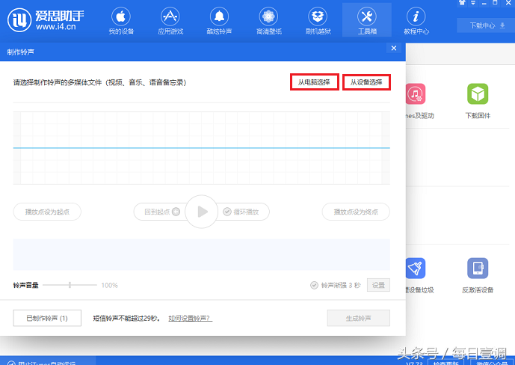Open clean device junk broom icon
This screenshot has height=365, width=515.
click(x=416, y=268)
